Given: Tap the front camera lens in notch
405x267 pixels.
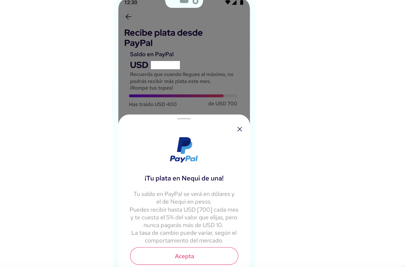Looking at the screenshot, I should click(x=195, y=2).
